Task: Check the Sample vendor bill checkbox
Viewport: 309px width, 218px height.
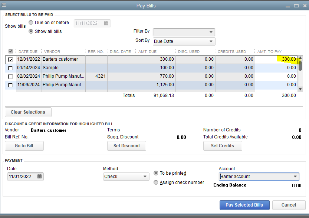Action: (10, 68)
